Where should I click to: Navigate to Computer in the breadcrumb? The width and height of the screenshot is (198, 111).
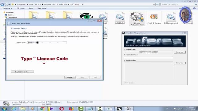tap(21, 4)
